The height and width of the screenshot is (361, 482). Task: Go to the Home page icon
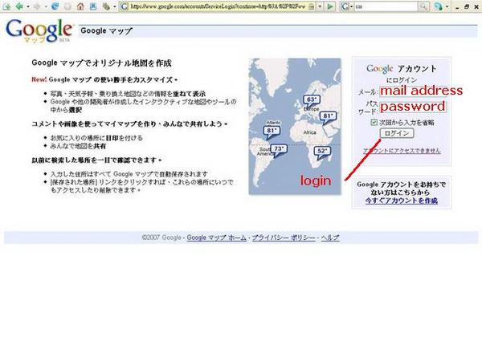[x=80, y=6]
